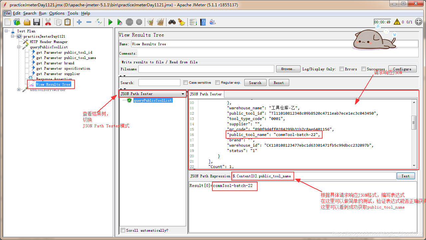Viewport: 426px width, 240px height.
Task: Click the Clear broom icon
Action: coord(150,22)
